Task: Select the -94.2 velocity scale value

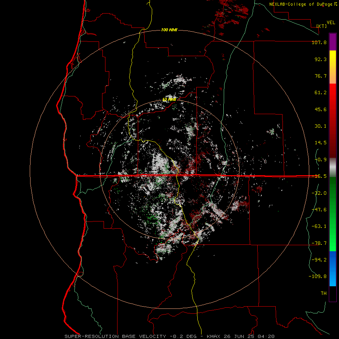Action: (x=319, y=260)
